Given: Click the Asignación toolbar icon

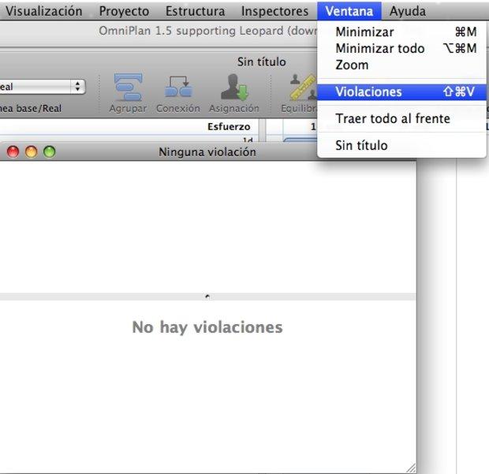Looking at the screenshot, I should [x=234, y=88].
